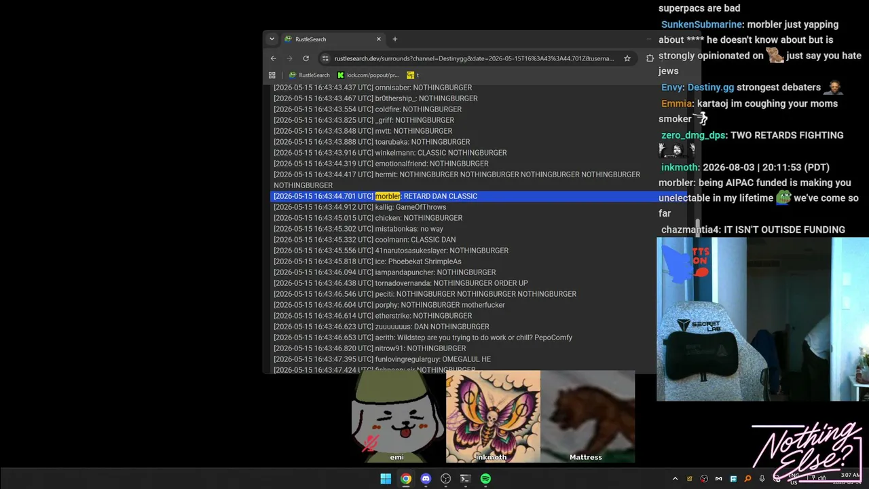
Task: Click the br0thership_ log entry
Action: tap(375, 98)
